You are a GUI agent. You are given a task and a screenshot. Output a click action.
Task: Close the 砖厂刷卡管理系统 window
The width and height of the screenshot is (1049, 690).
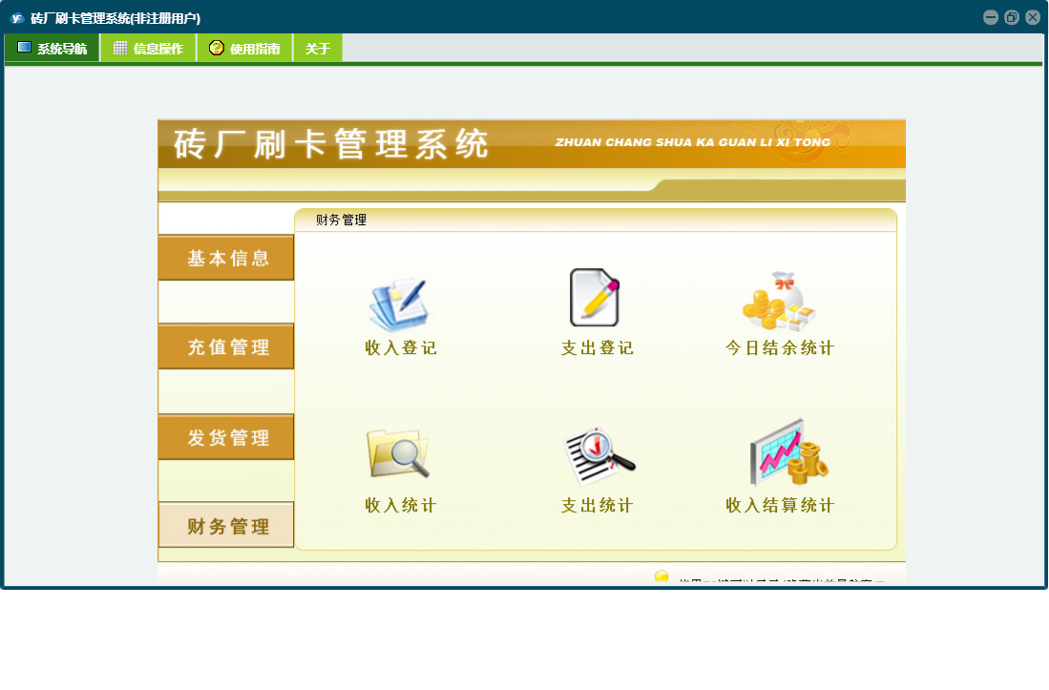(1033, 17)
